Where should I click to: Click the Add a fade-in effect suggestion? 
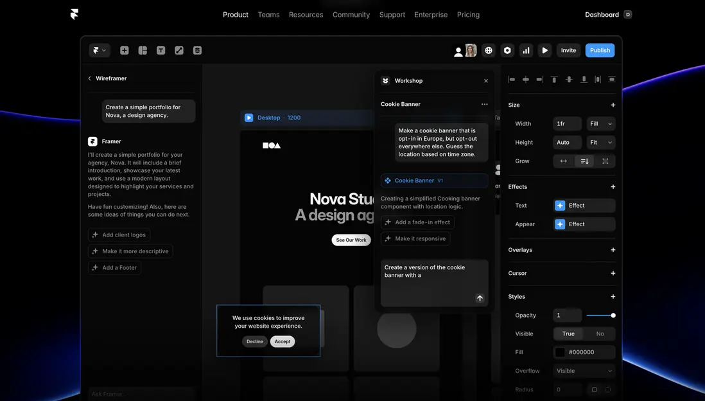pos(418,222)
